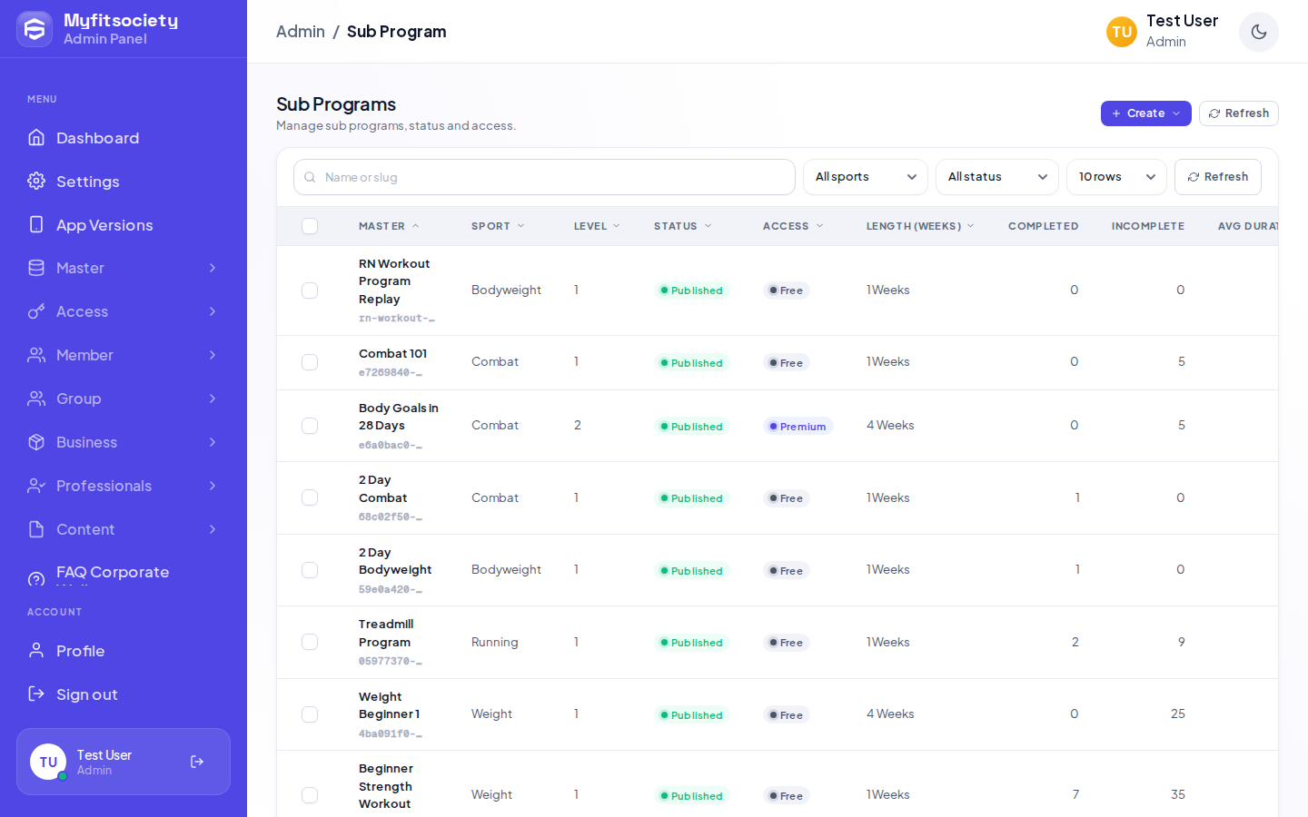Open Dashboard via home icon
The height and width of the screenshot is (817, 1308).
(36, 138)
